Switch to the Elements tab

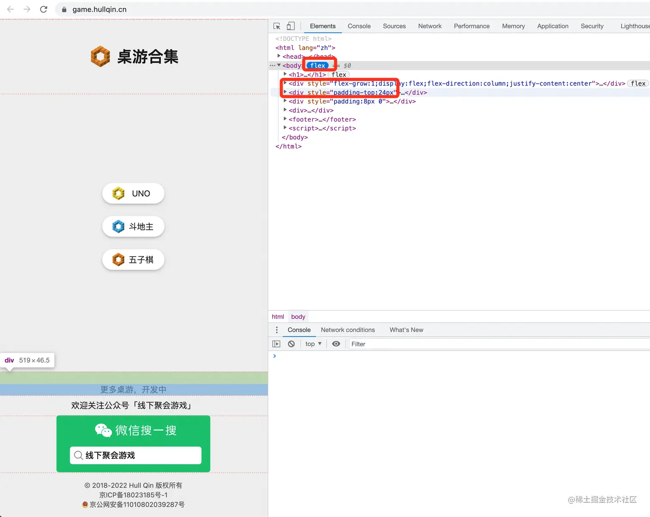tap(322, 26)
